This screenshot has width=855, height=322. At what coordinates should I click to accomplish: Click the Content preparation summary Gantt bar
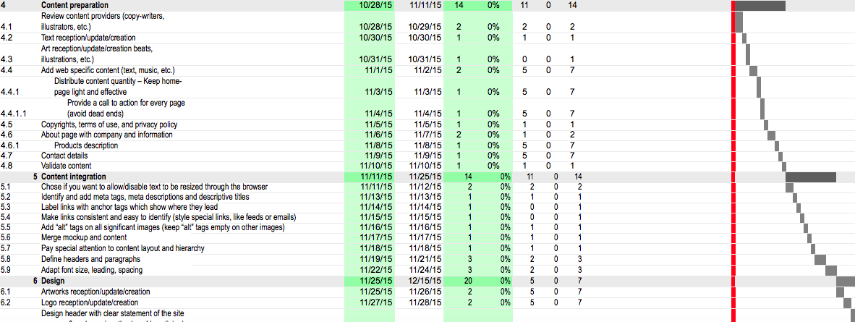pyautogui.click(x=760, y=6)
